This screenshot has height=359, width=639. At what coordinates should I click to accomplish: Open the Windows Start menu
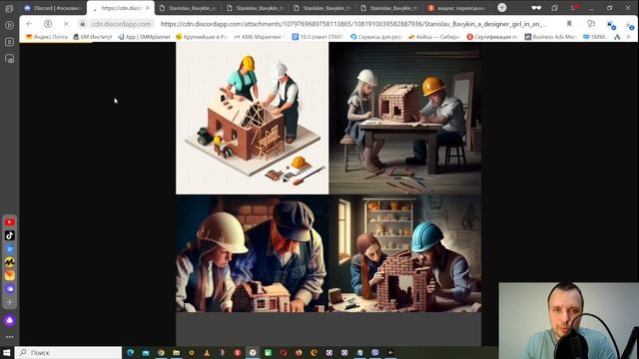(x=7, y=352)
